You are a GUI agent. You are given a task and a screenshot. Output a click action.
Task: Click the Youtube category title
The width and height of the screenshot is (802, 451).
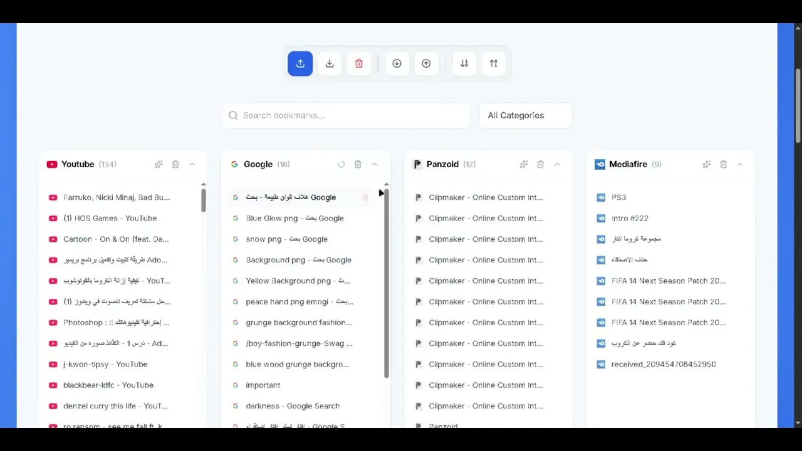[78, 164]
